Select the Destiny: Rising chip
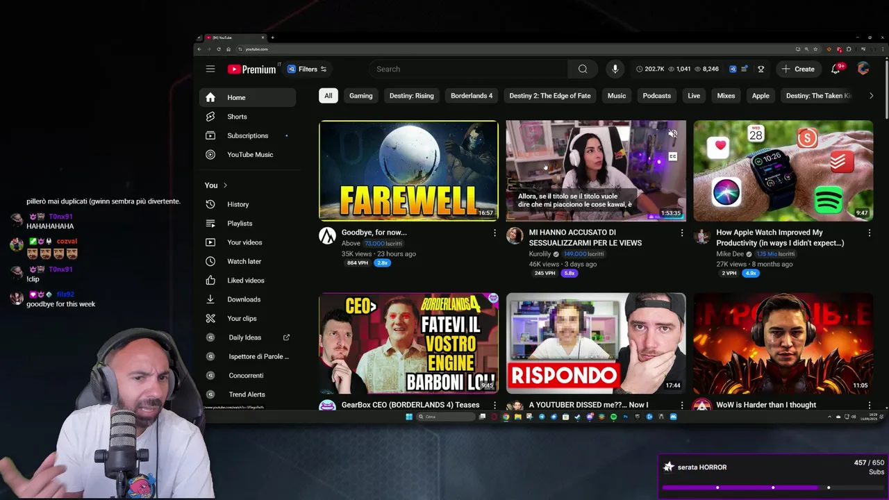889x500 pixels. click(411, 96)
